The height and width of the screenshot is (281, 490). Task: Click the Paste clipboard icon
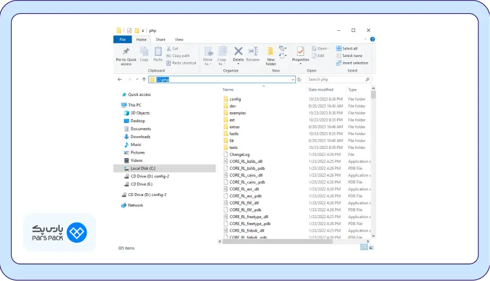[158, 51]
